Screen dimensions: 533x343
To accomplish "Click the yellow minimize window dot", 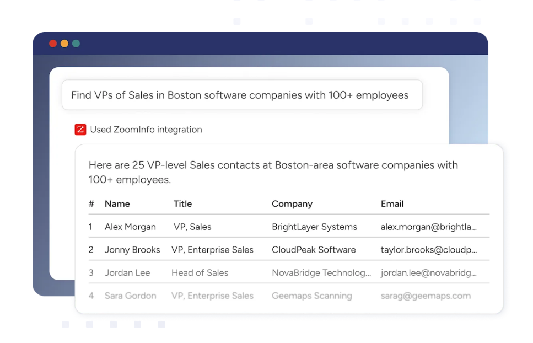I will click(64, 44).
